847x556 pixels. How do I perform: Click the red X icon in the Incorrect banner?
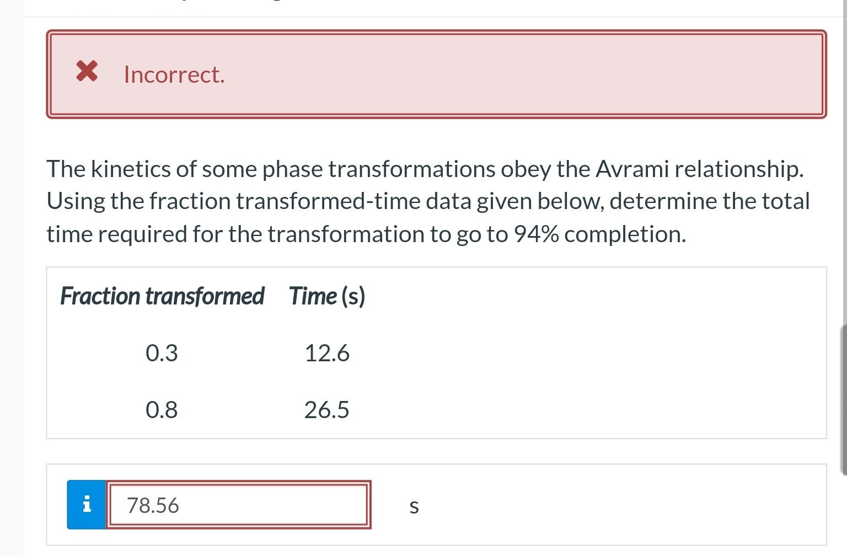click(87, 72)
